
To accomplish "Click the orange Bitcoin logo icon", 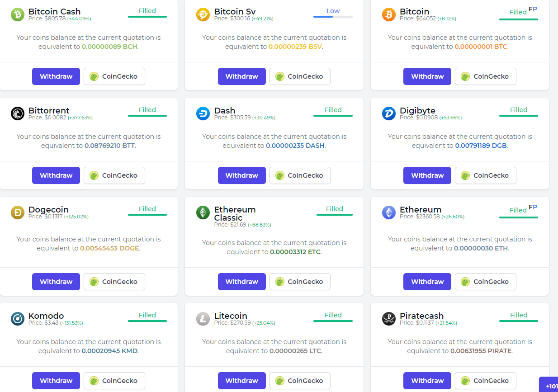I will (x=389, y=14).
